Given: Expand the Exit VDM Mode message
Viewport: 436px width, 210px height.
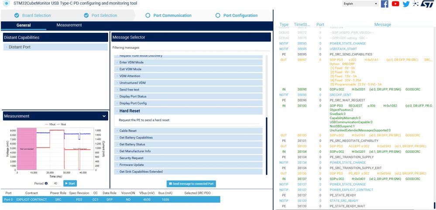Looking at the screenshot, I should (x=188, y=69).
